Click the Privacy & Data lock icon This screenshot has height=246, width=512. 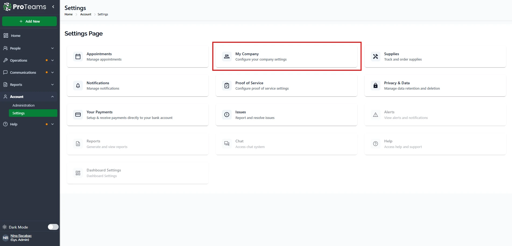tap(376, 86)
